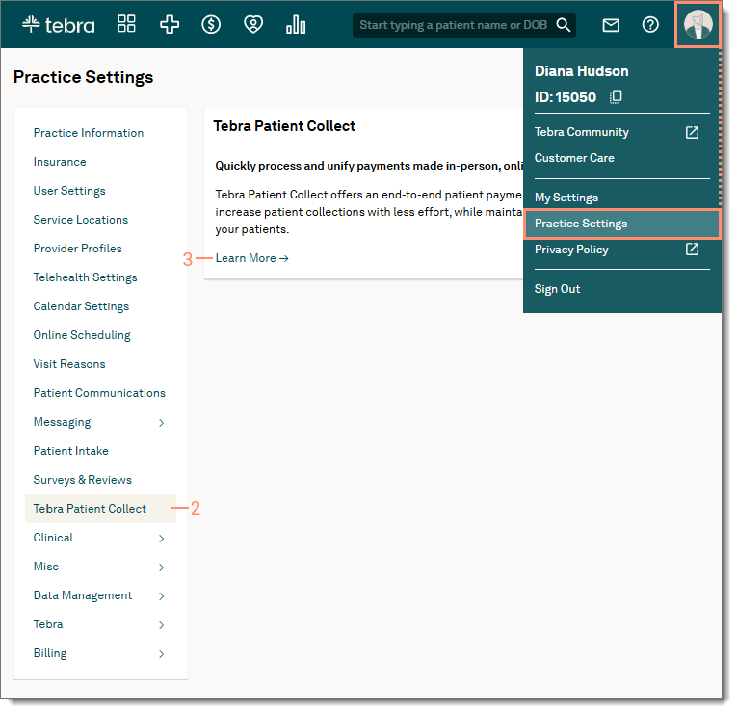737x713 pixels.
Task: Open Telehealth Settings
Action: click(x=85, y=277)
